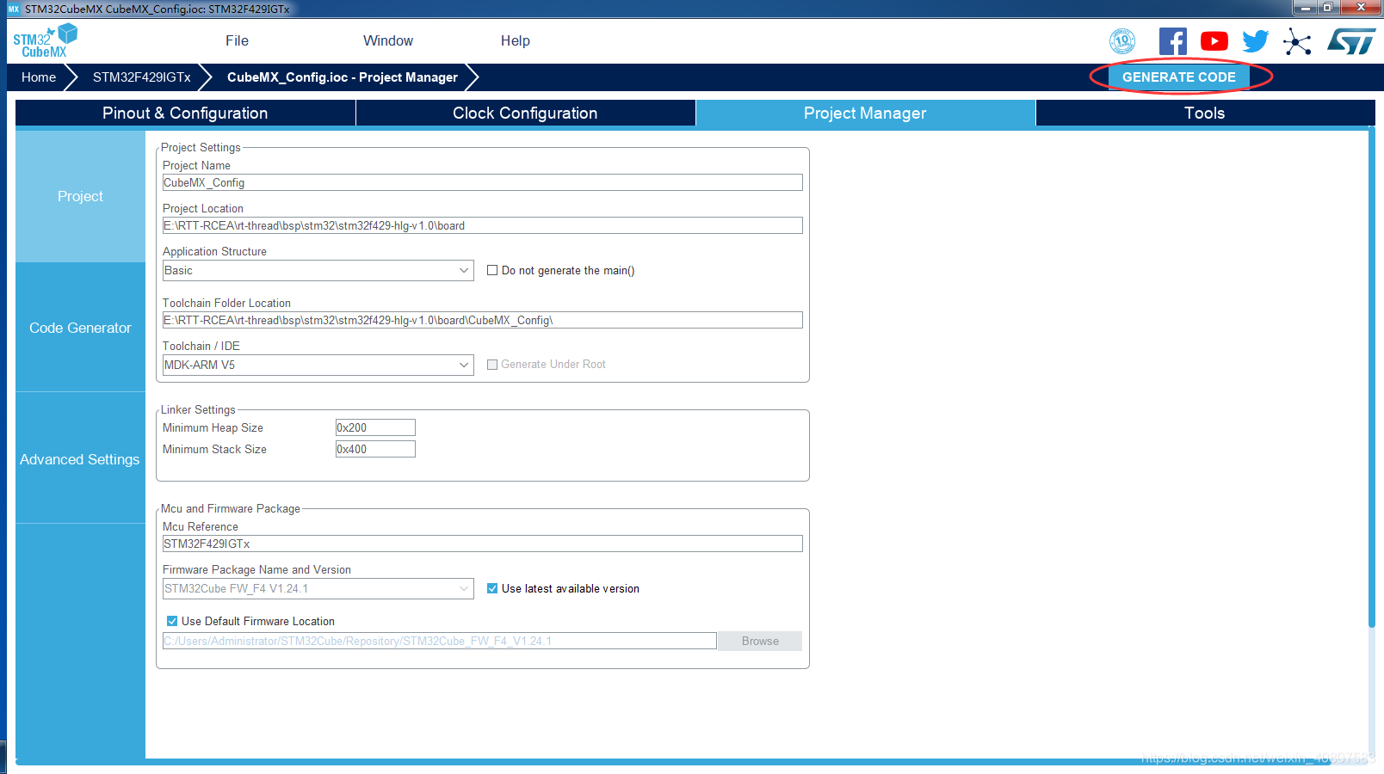Image resolution: width=1384 pixels, height=774 pixels.
Task: Click the STM32CubeMX logo icon
Action: (45, 40)
